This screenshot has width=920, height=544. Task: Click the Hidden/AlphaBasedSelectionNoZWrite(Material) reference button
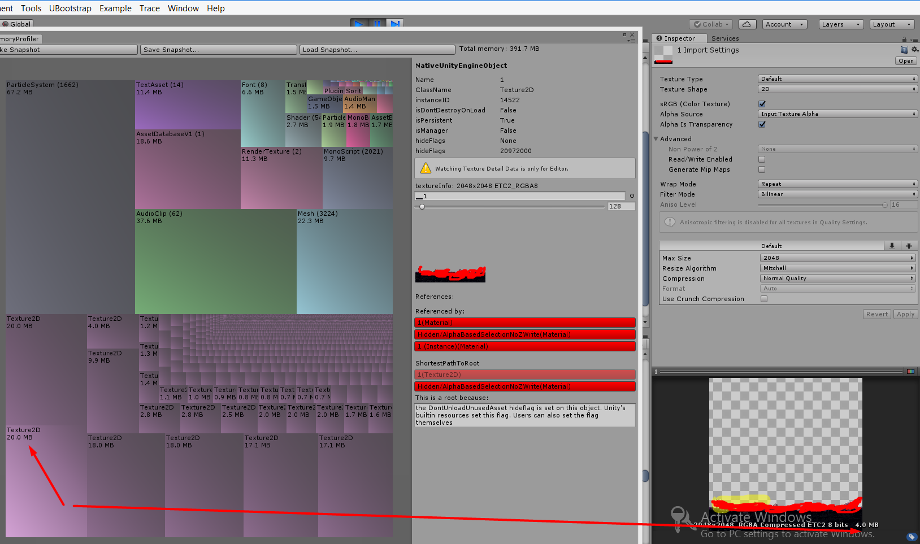(x=525, y=334)
